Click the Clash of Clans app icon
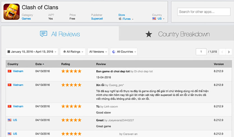The height and width of the screenshot is (137, 234). click(11, 12)
